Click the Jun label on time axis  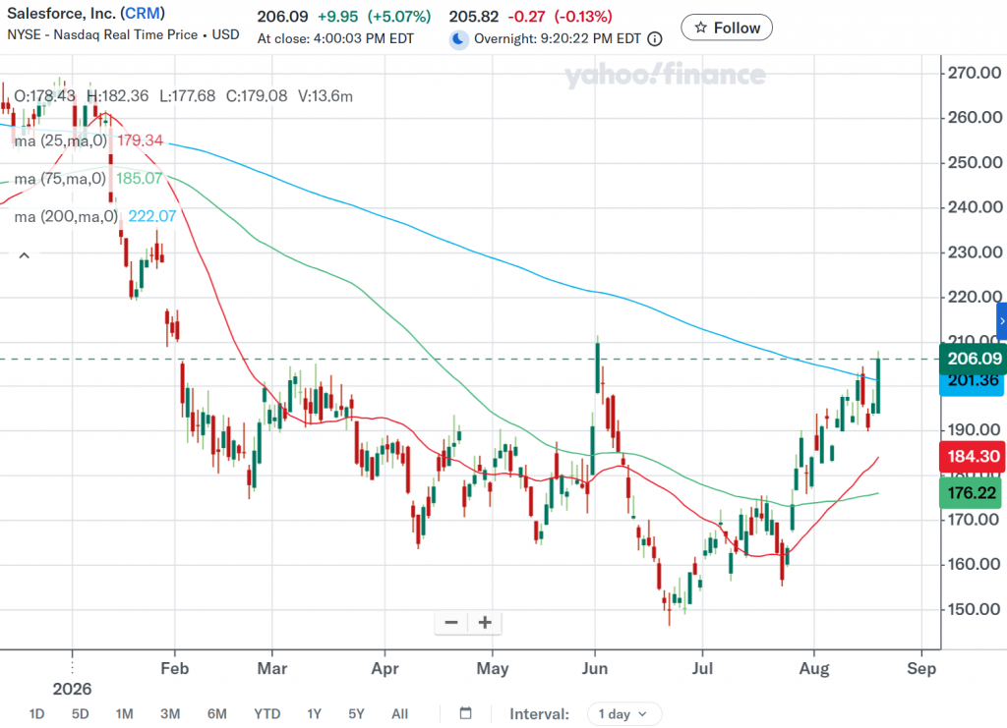595,668
